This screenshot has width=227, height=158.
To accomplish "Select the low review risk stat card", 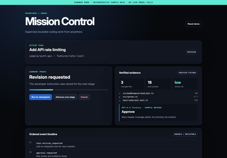I will [x=185, y=84].
